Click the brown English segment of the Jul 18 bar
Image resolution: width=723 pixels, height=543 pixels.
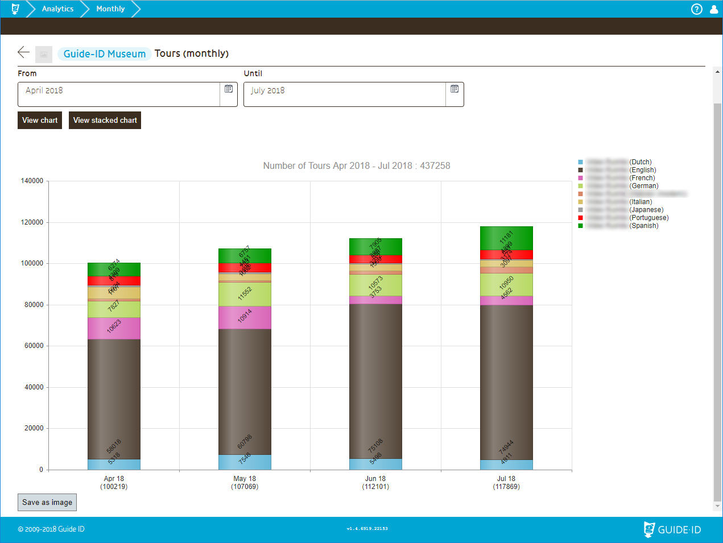(506, 383)
